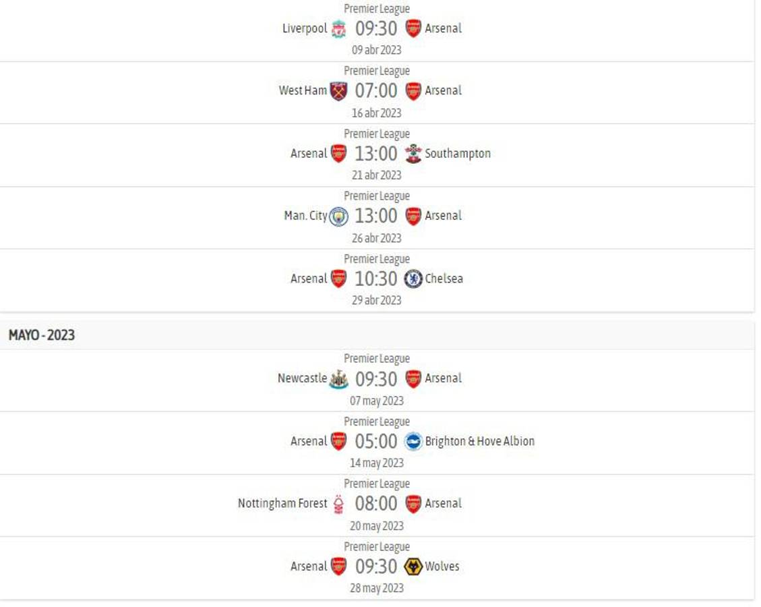Open the Nottingham Forest team link
The width and height of the screenshot is (761, 607).
[x=282, y=504]
